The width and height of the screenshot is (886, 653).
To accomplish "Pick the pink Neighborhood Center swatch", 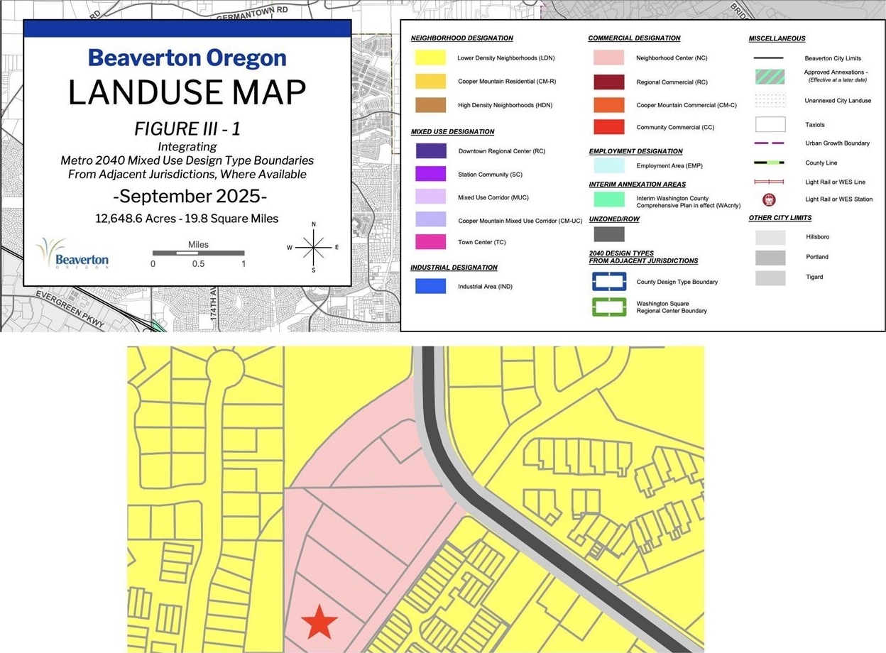I will pos(609,58).
